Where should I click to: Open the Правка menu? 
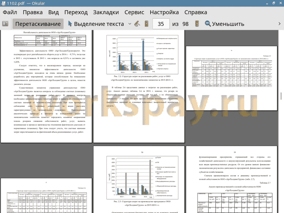(x=33, y=12)
